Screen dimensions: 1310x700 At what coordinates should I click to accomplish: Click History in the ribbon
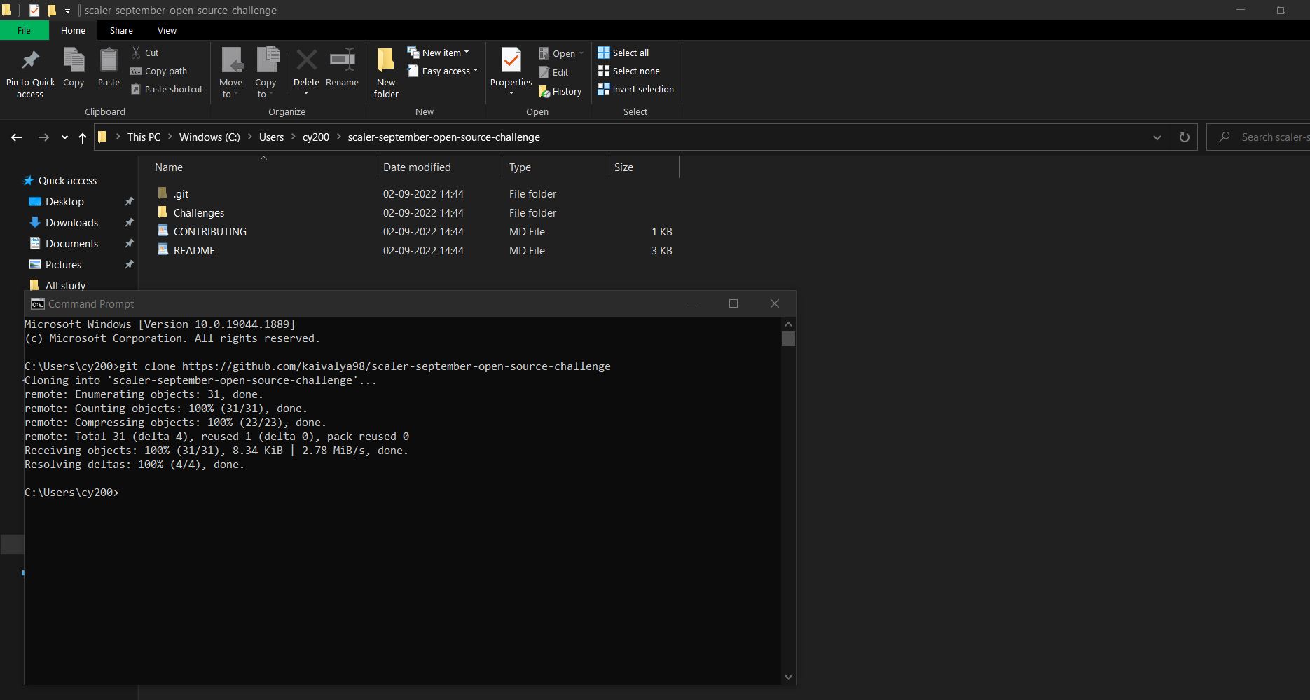click(x=560, y=91)
